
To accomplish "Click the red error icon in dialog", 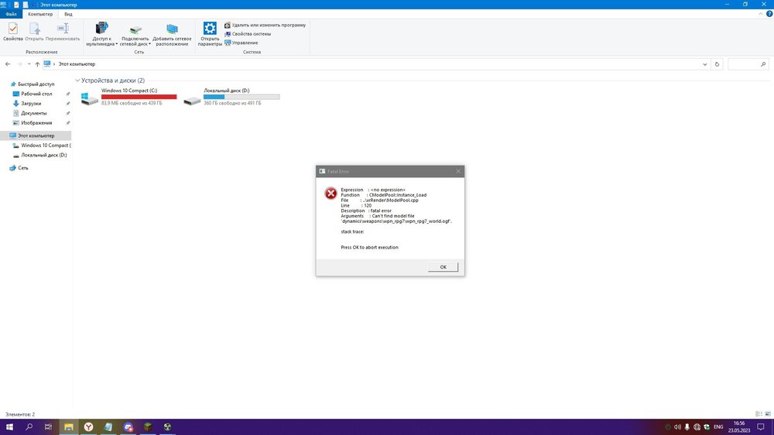I will pyautogui.click(x=330, y=193).
